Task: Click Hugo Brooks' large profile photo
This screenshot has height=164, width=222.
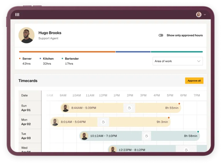Action: (27, 35)
